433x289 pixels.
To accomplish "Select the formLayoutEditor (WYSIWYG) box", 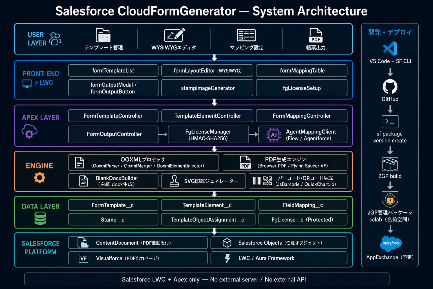I will (207, 71).
